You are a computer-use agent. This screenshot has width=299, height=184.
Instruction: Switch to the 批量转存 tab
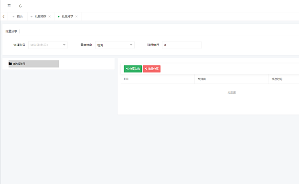point(40,16)
